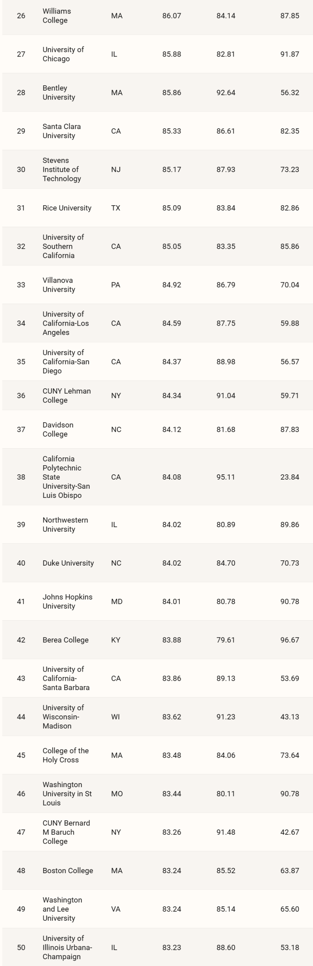
Task: Click rank number 32
Action: pyautogui.click(x=21, y=246)
